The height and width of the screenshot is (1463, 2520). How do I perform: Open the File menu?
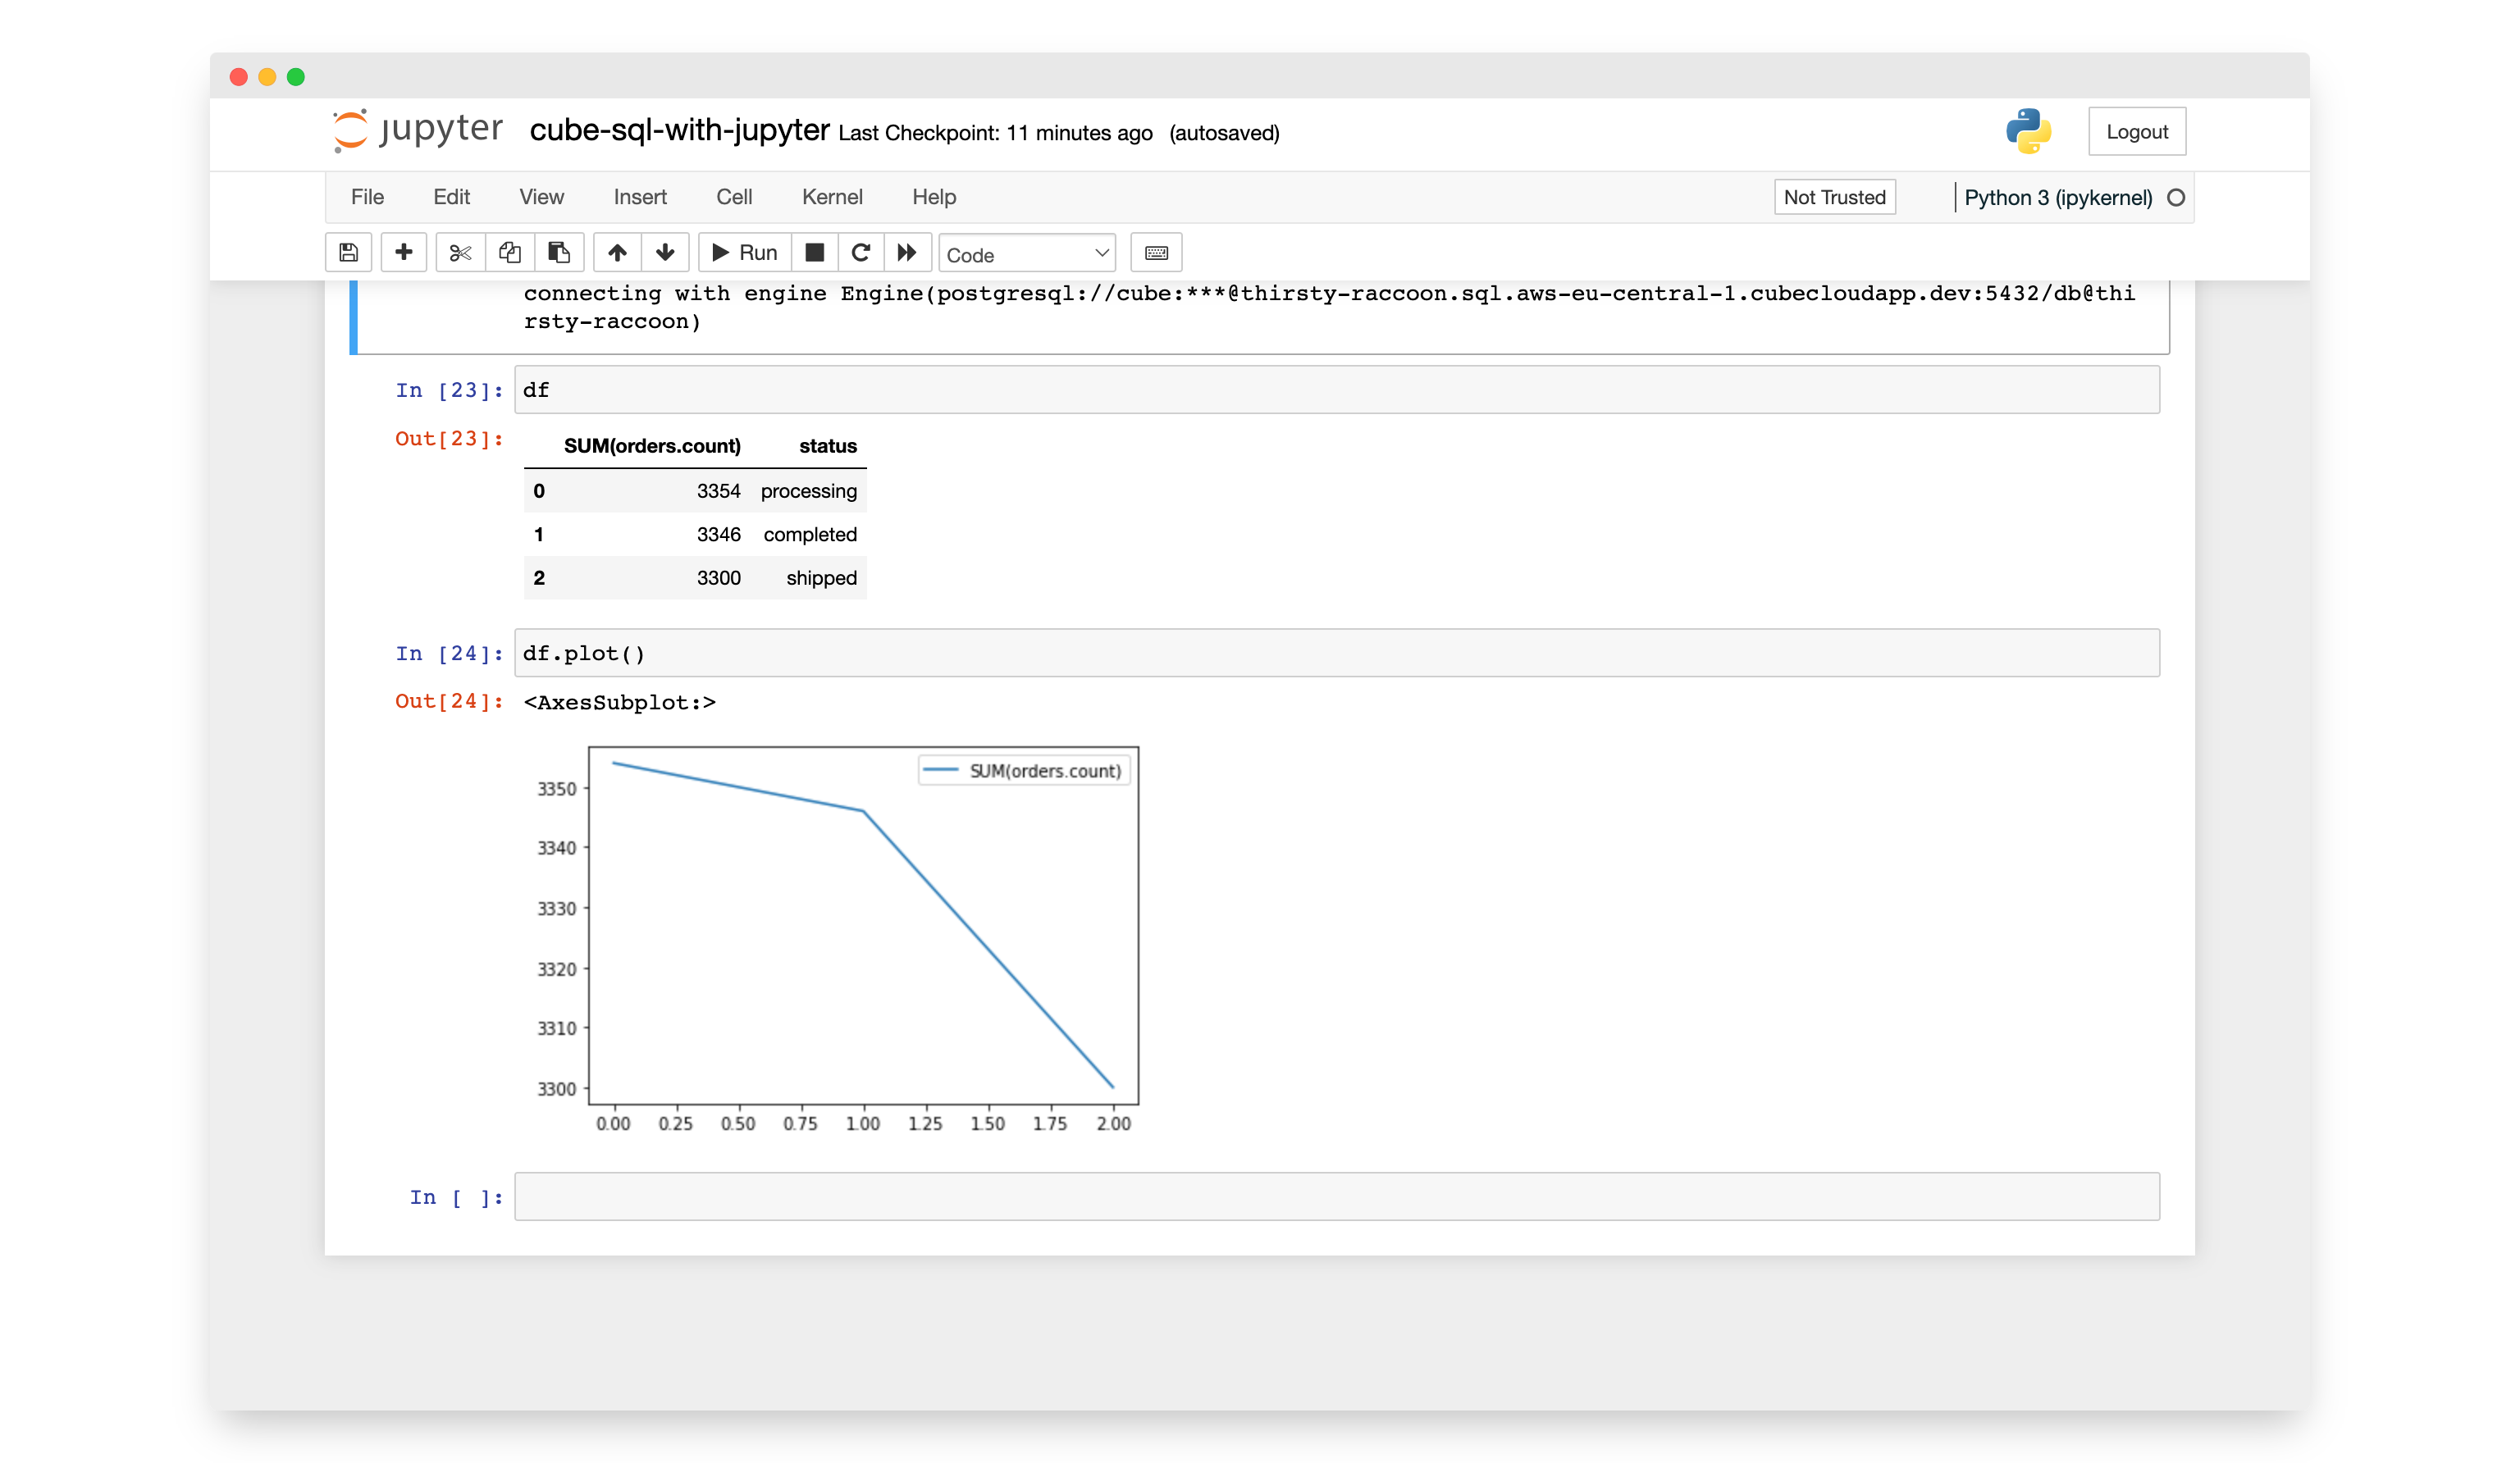click(x=367, y=197)
